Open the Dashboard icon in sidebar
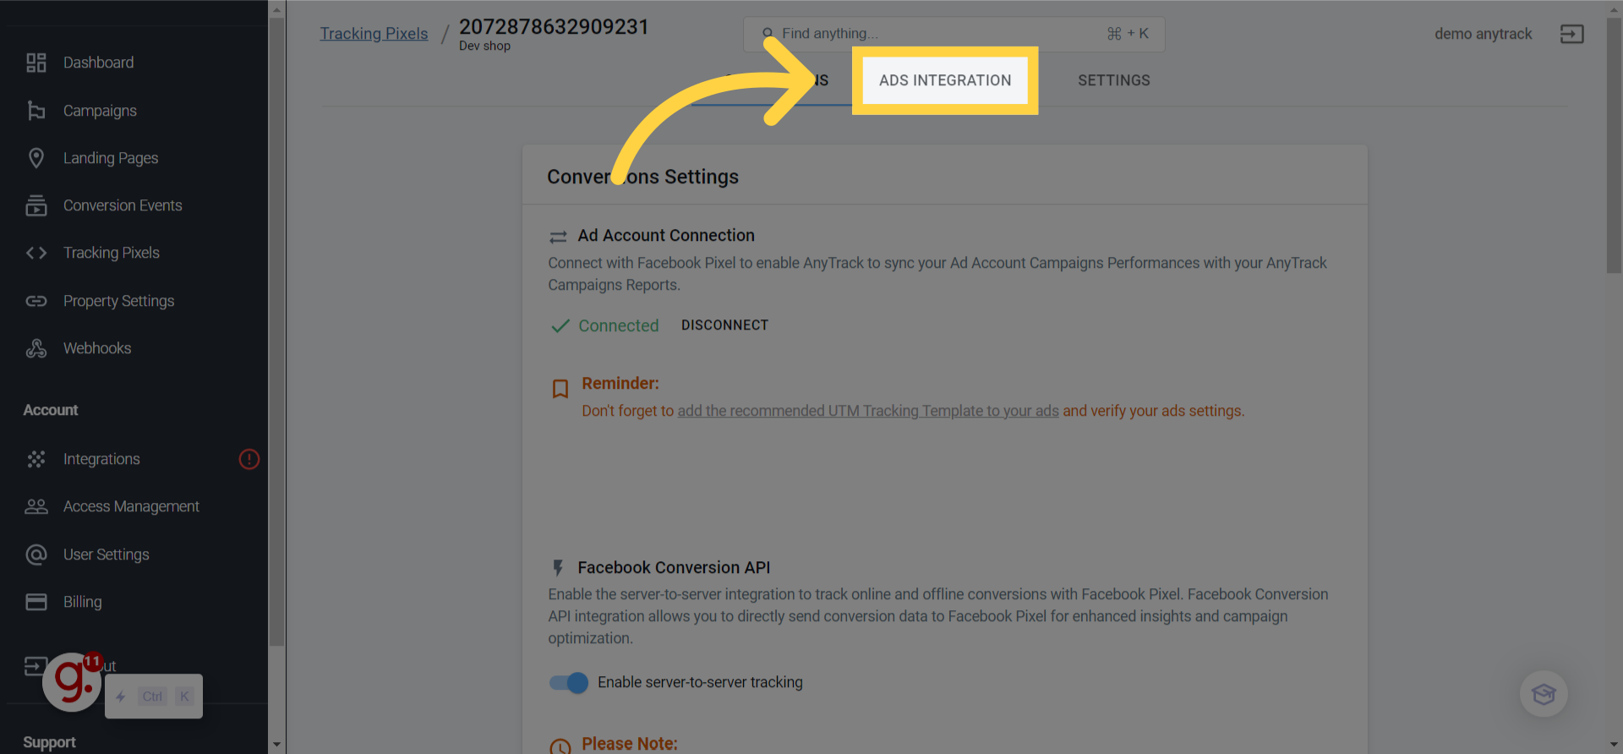Viewport: 1623px width, 754px height. (36, 63)
